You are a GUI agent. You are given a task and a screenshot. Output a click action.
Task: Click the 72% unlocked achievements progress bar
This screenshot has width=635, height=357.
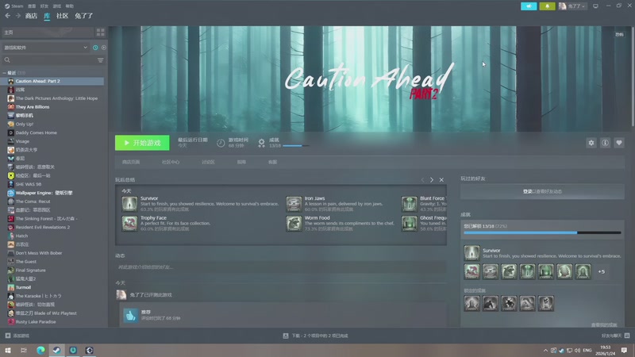[542, 232]
